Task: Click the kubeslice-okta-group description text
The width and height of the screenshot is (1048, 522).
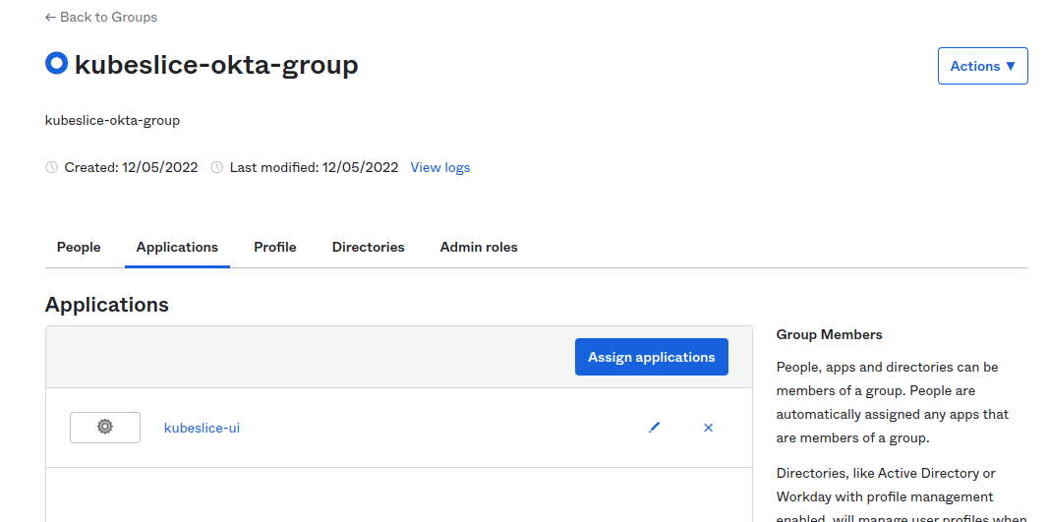Action: (112, 121)
